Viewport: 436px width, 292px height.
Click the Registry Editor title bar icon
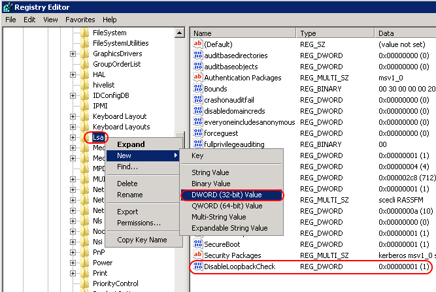click(7, 7)
